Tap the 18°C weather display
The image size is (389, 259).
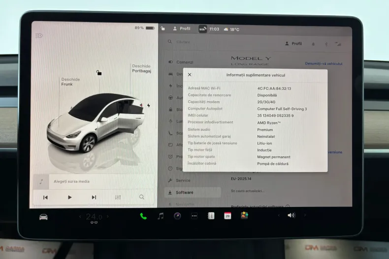pos(231,29)
